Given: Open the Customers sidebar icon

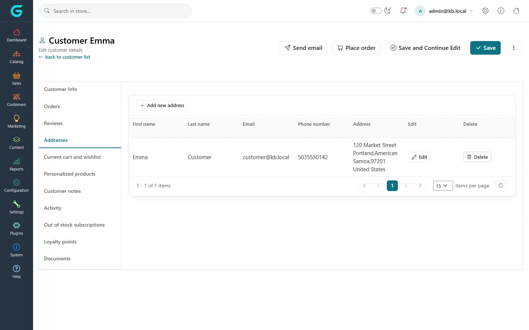Looking at the screenshot, I should coord(17,97).
